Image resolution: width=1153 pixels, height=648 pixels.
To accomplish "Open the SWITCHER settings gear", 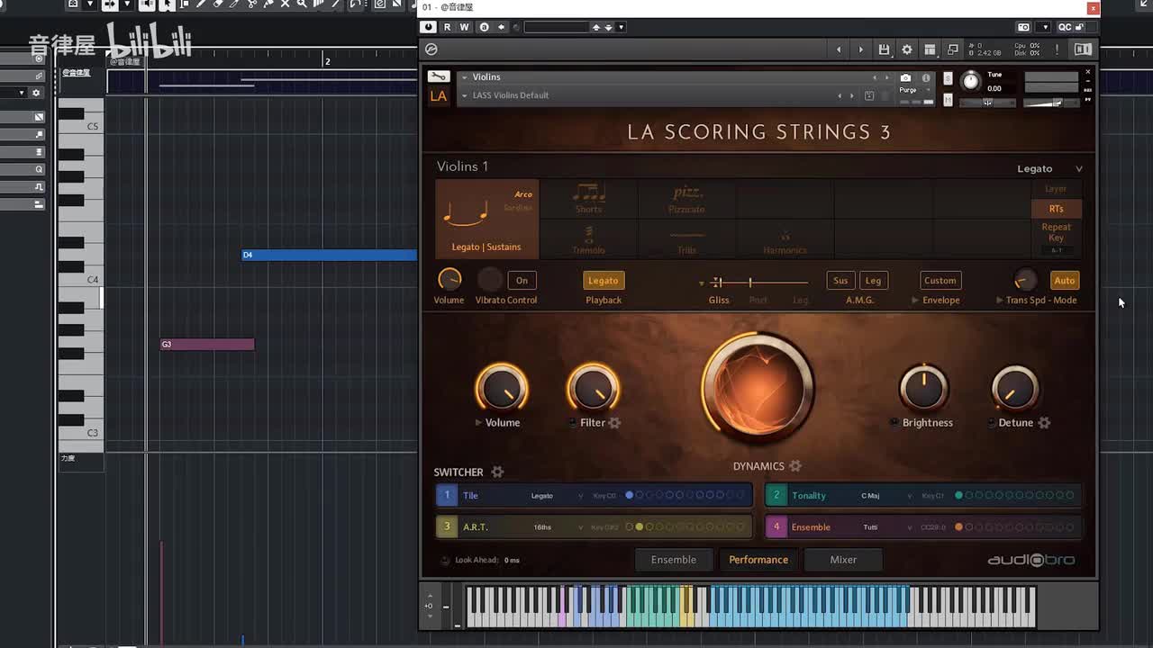I will tap(497, 472).
